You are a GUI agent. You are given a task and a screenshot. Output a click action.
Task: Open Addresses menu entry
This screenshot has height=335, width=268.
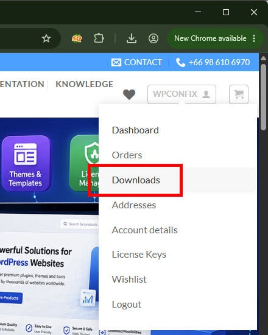pos(134,205)
